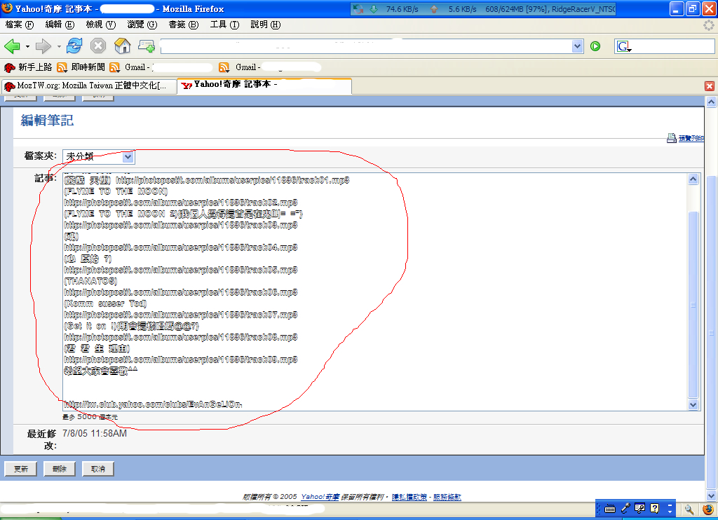Click the new tab toolbar icon
718x520 pixels.
click(x=147, y=46)
